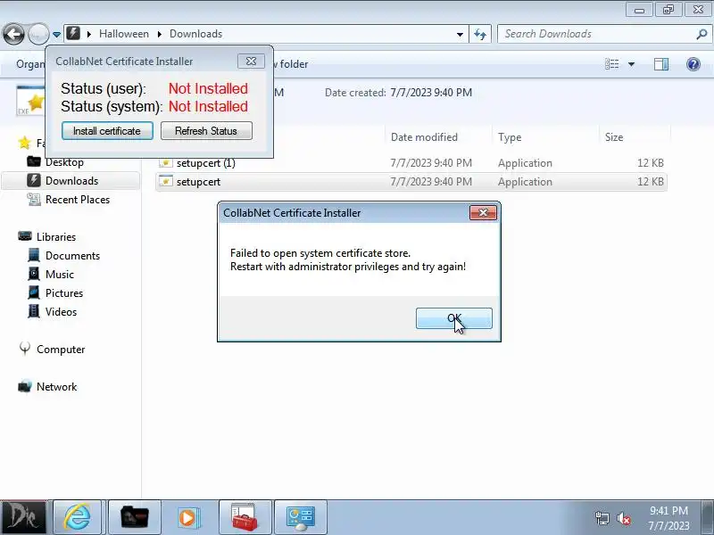Select the setupcert file row
The height and width of the screenshot is (535, 714).
(411, 182)
